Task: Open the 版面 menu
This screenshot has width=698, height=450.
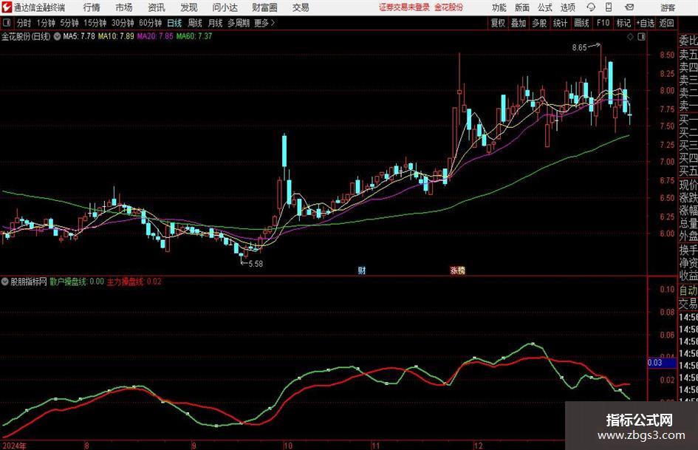Action: point(522,7)
